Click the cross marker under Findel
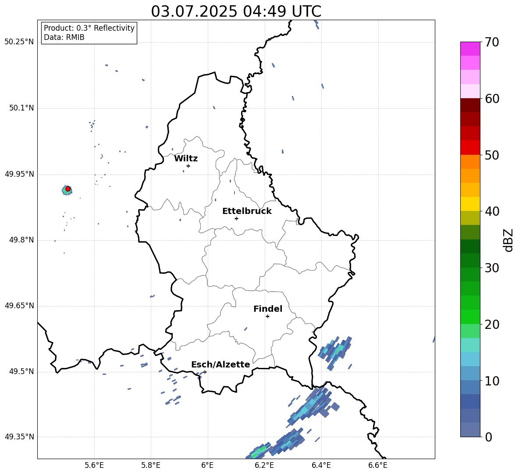This screenshot has width=519, height=474. [267, 317]
